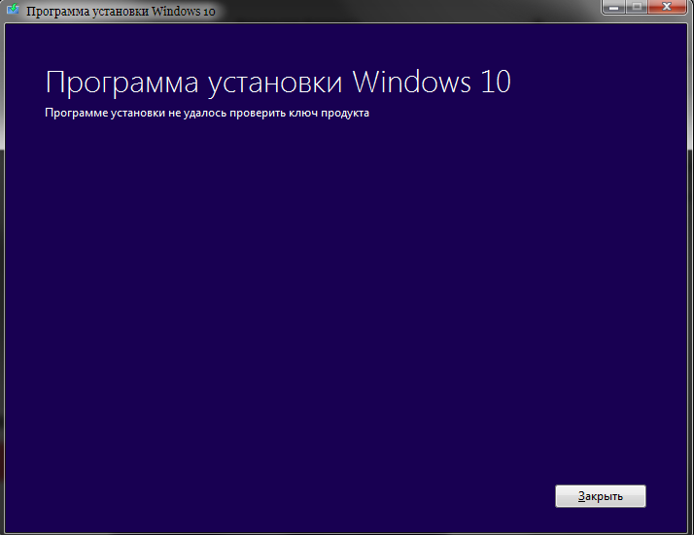The image size is (694, 535).
Task: Close the setup window with X
Action: (667, 7)
